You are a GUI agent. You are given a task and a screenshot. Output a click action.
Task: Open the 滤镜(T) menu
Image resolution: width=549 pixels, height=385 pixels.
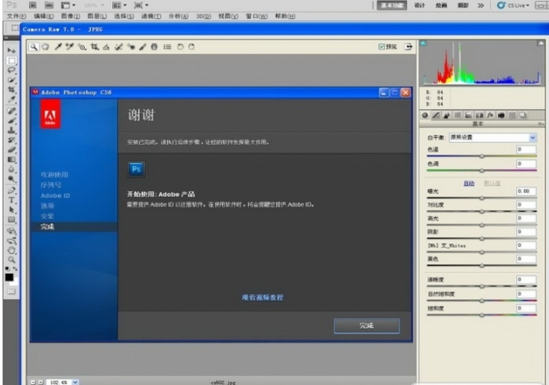coord(151,16)
